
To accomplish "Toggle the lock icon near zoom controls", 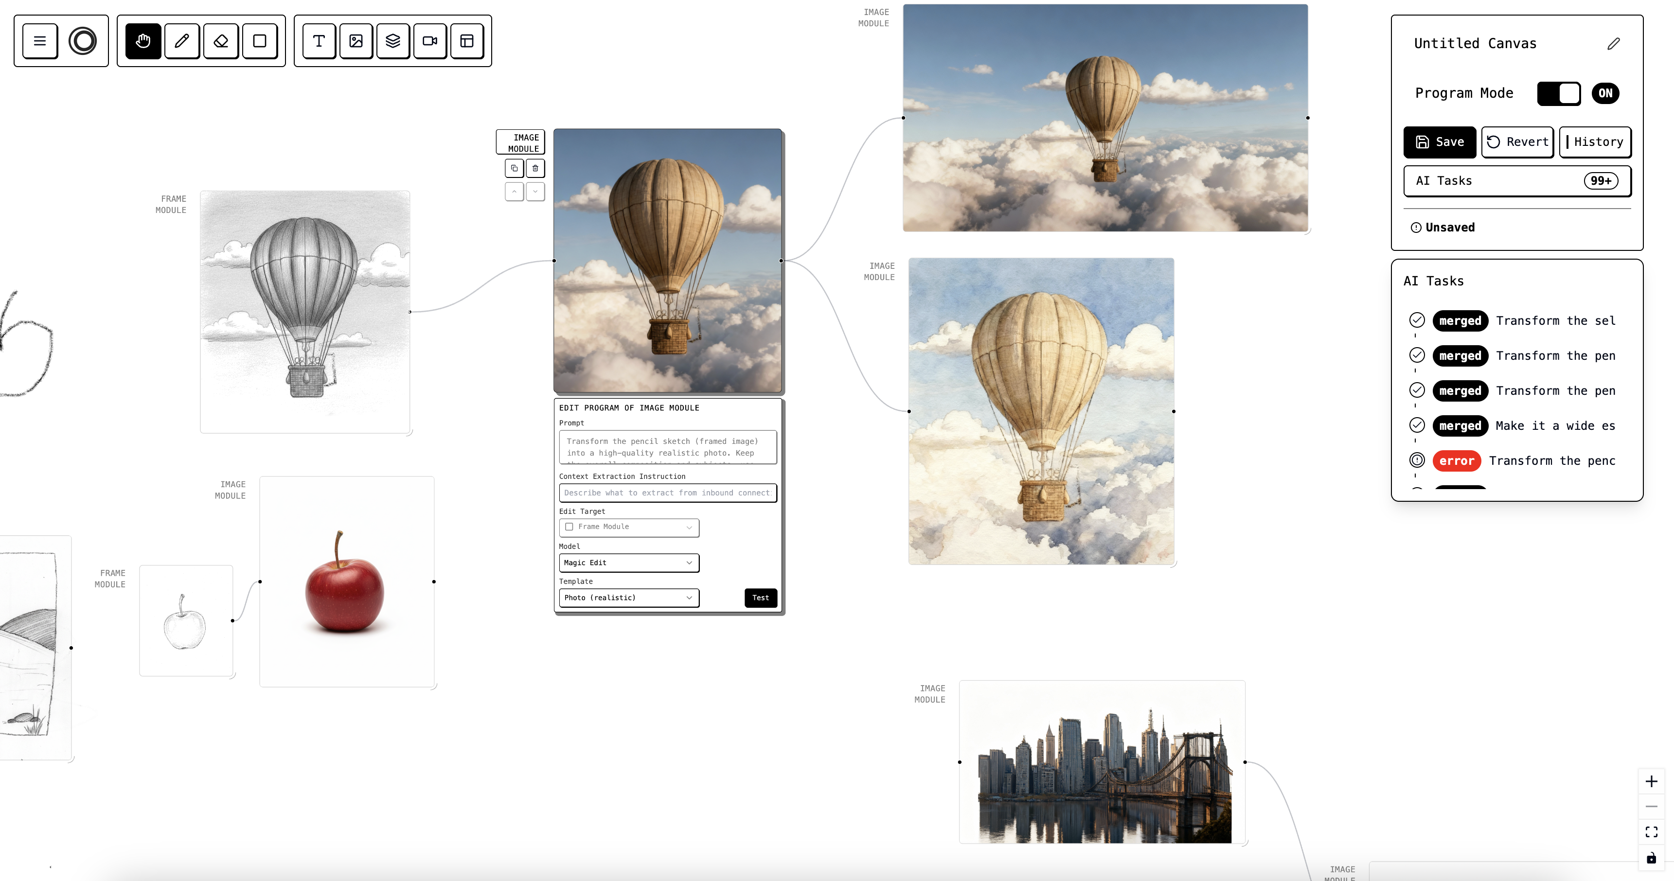I will (x=1652, y=857).
